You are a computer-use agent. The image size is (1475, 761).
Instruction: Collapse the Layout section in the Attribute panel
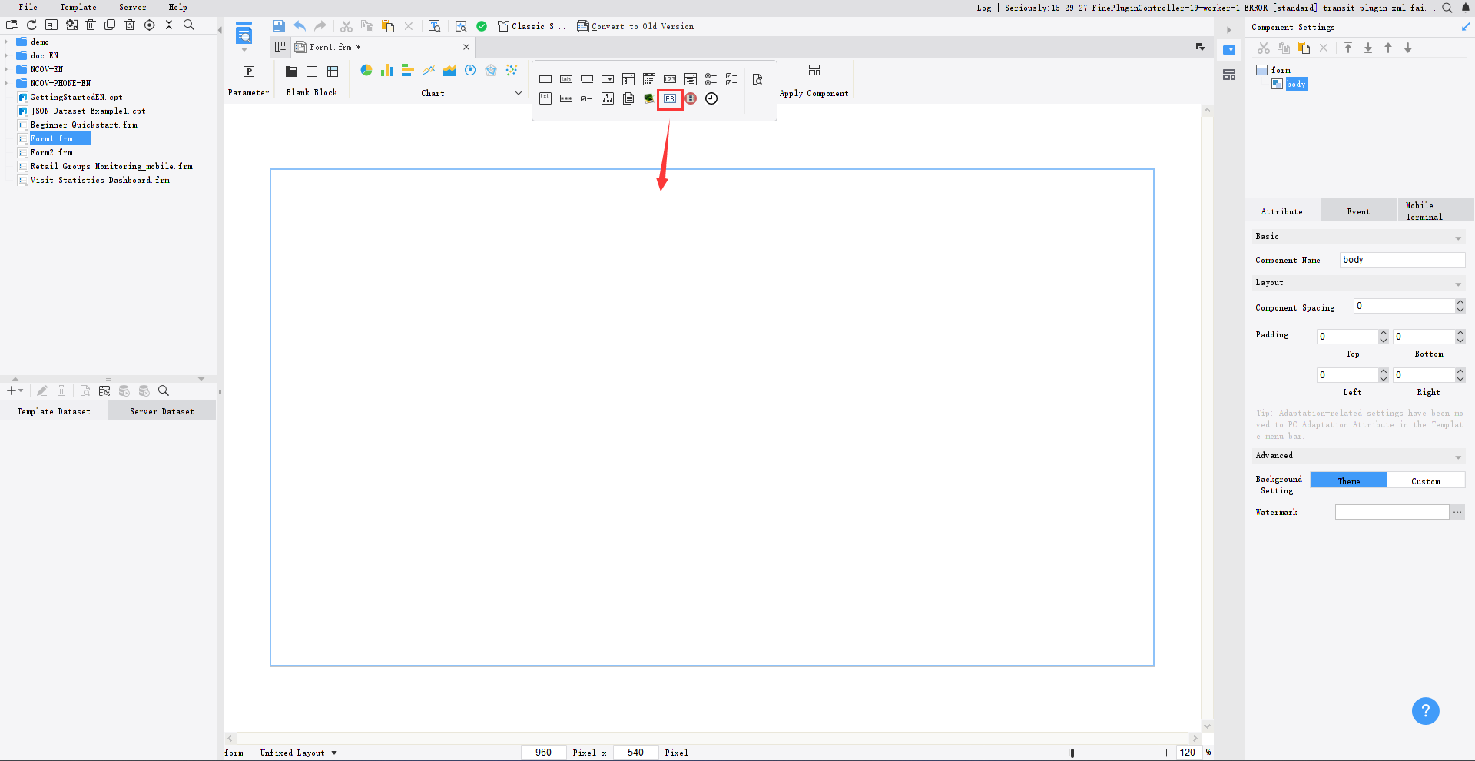tap(1457, 284)
